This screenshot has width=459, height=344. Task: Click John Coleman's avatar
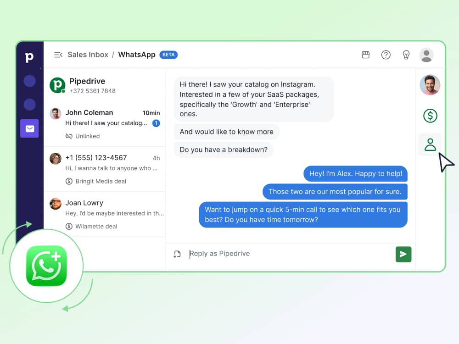(56, 113)
